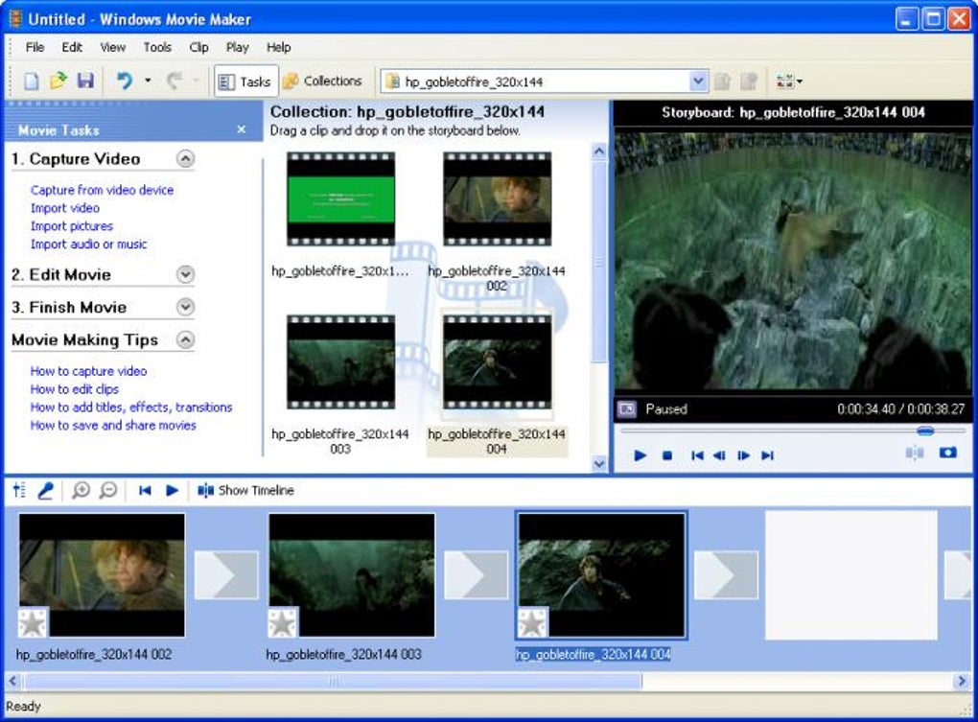Click the Narrate Timeline microphone icon

45,490
